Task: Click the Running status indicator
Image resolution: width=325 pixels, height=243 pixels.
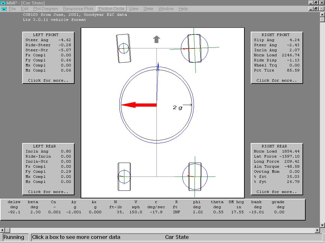Action: [x=16, y=237]
